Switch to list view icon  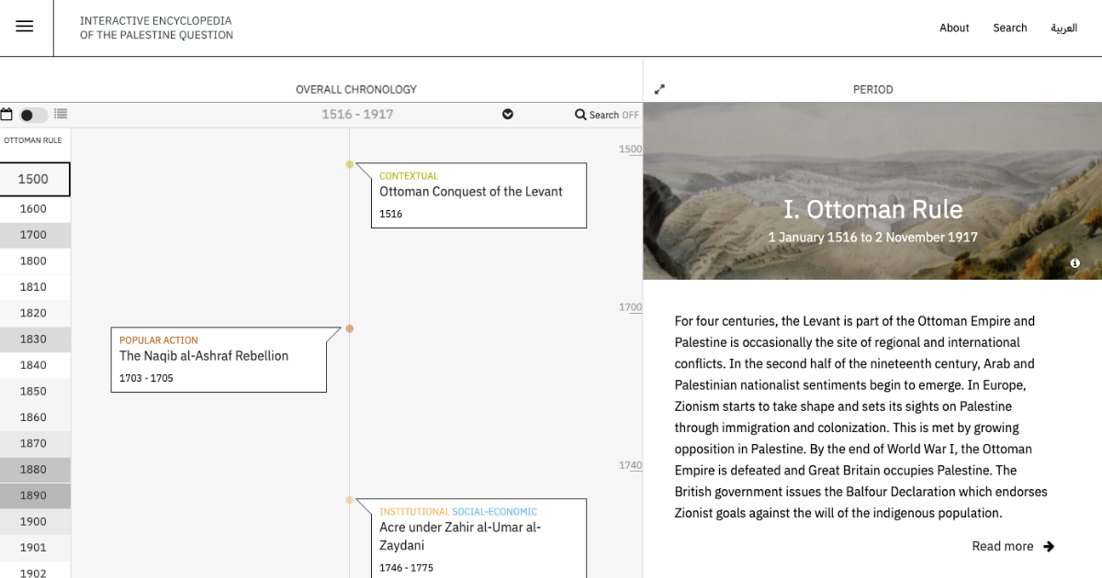click(61, 115)
